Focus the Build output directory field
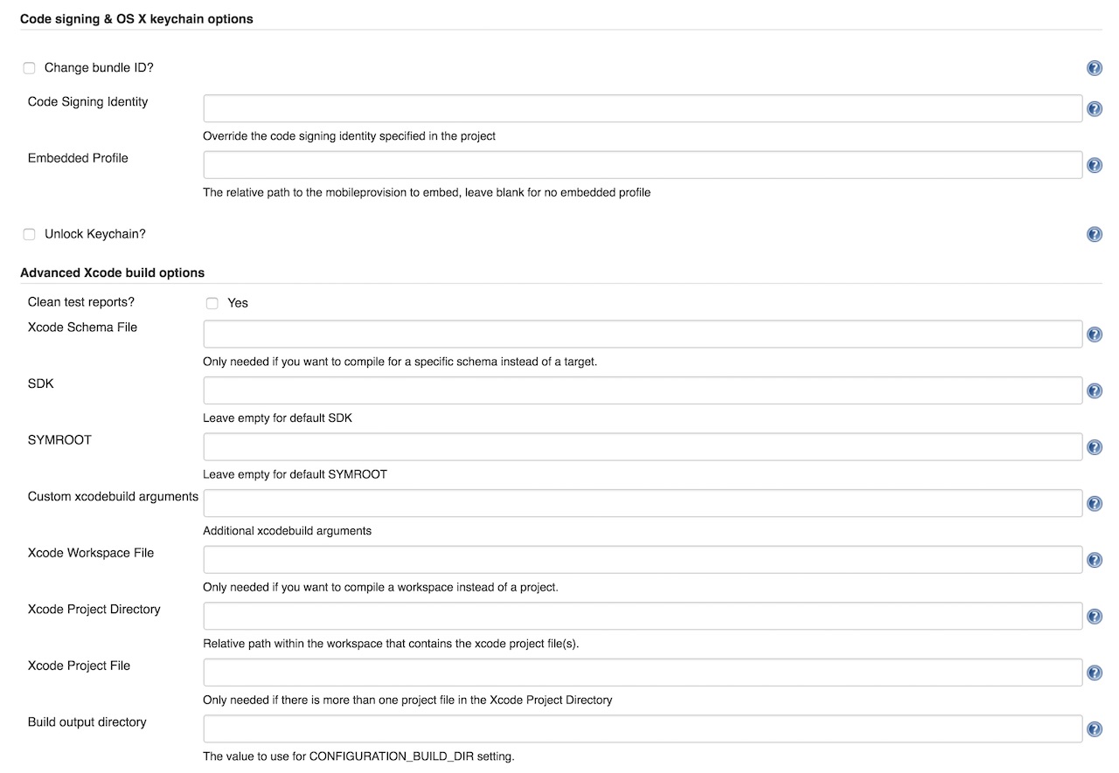 coord(643,729)
